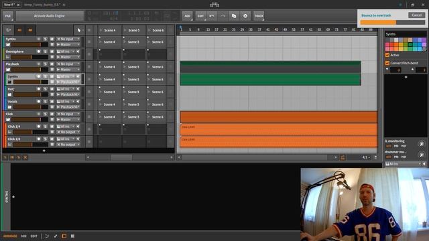Image resolution: width=429 pixels, height=241 pixels.
Task: Click the second orange view toggle in track header
Action: click(30, 30)
